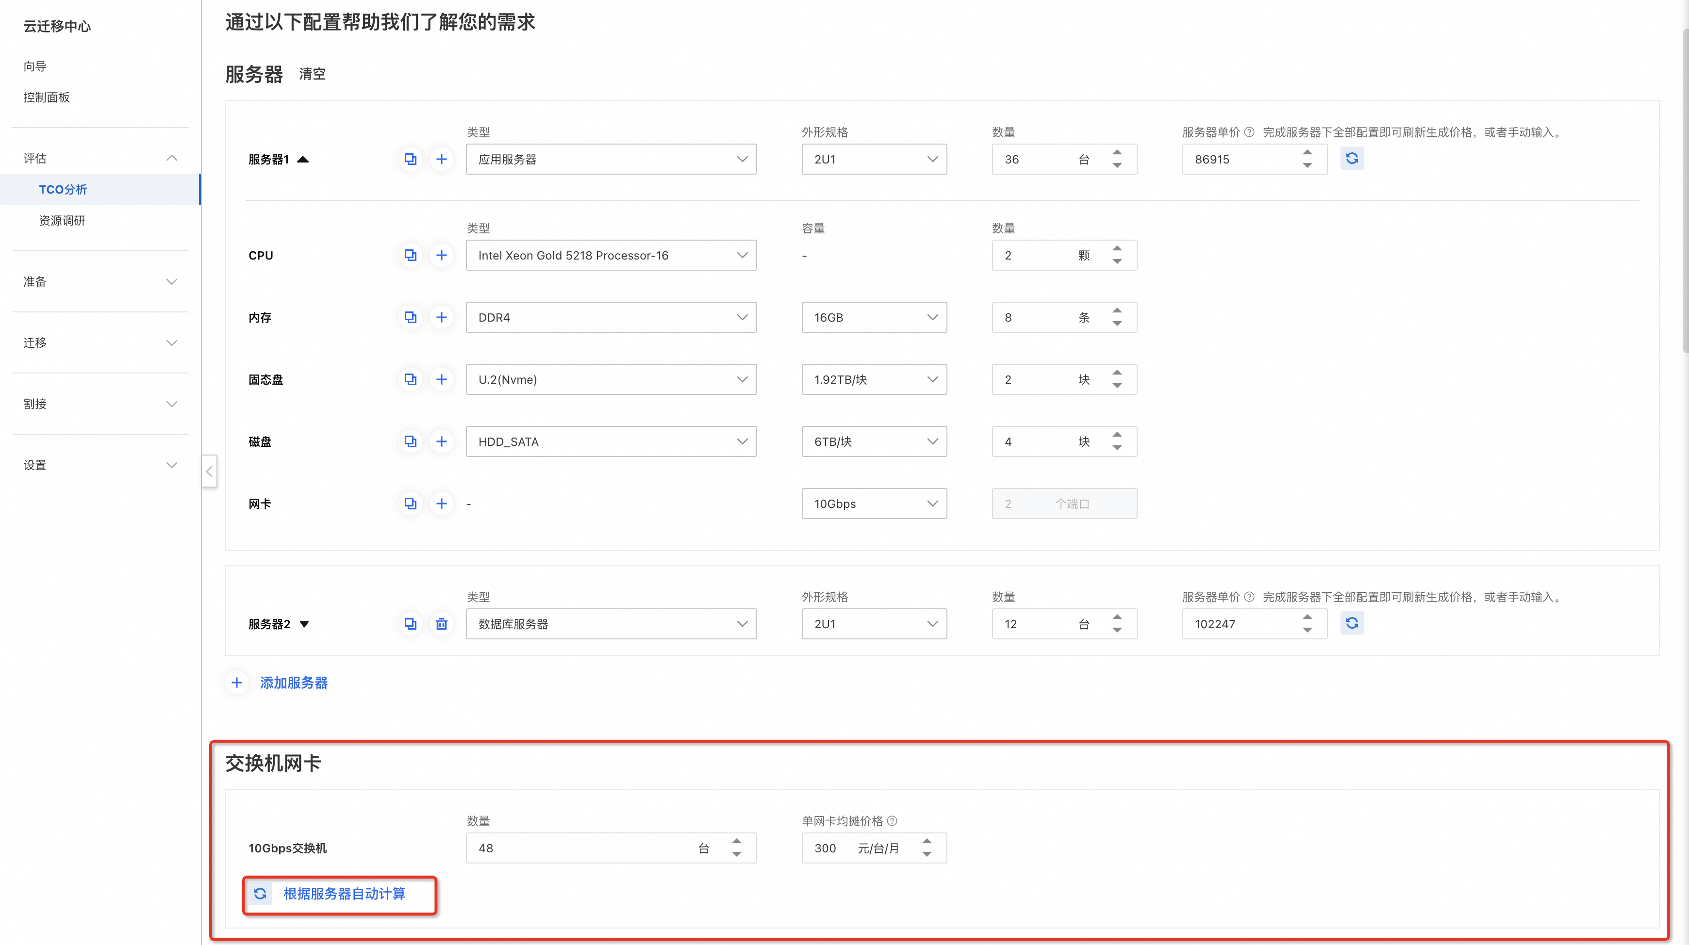1689x945 pixels.
Task: Increase 服务器1 quantity with up arrow
Action: pyautogui.click(x=1117, y=152)
